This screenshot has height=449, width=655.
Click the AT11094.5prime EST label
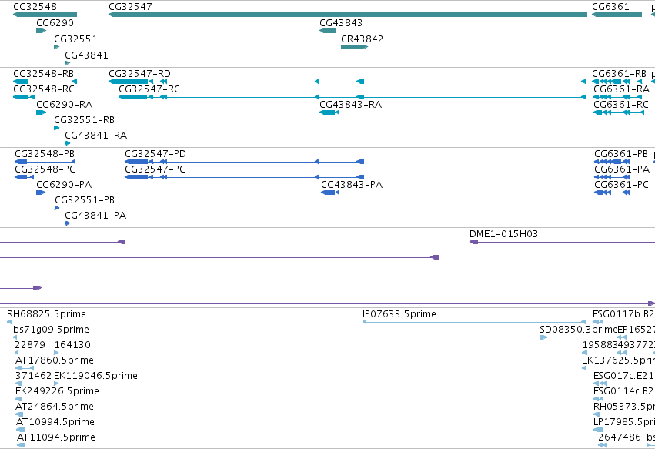56,437
